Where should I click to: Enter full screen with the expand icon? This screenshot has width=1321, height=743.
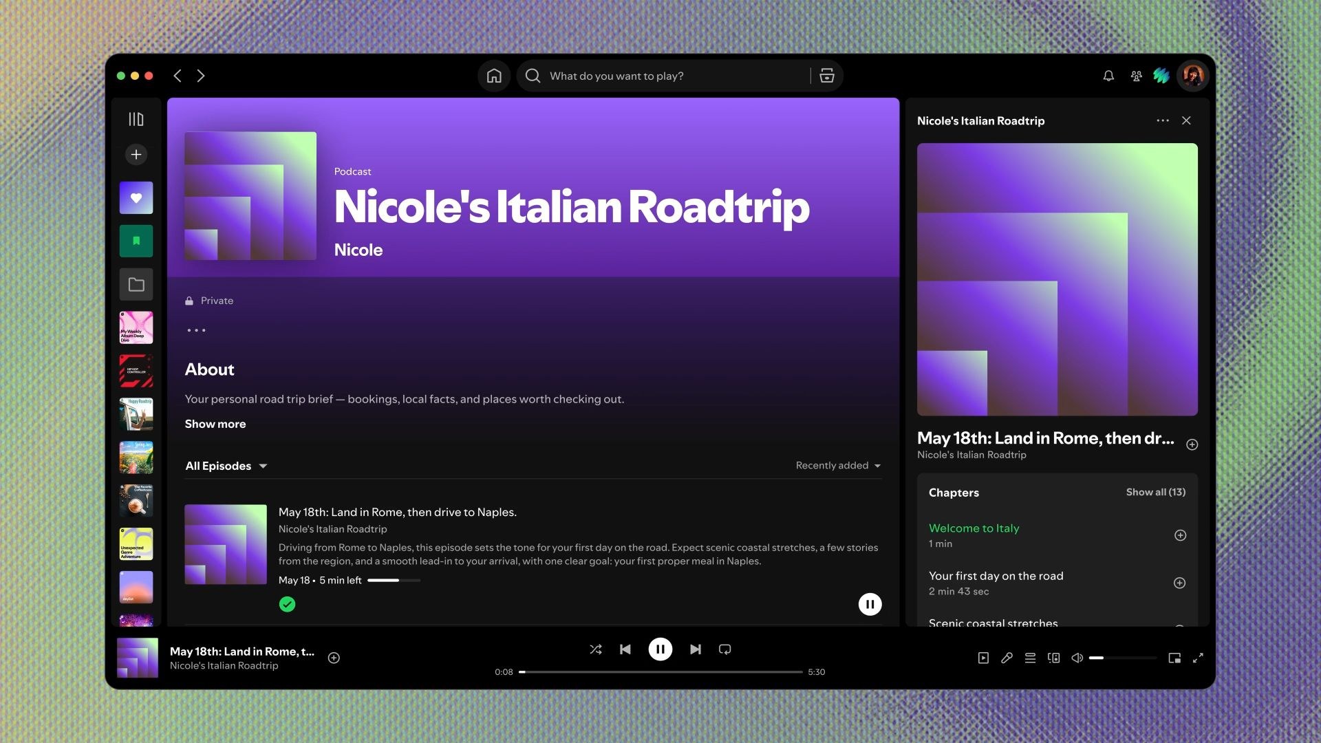[1198, 658]
